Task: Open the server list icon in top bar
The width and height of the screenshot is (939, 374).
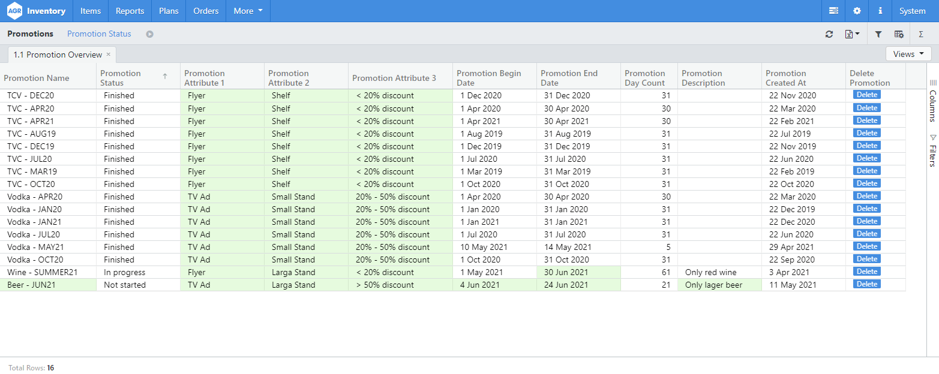Action: pos(833,11)
